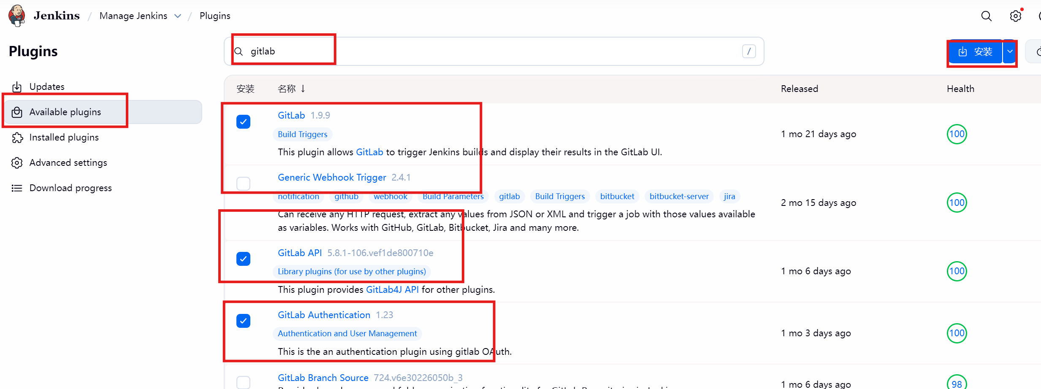Click the Download progress list icon
Viewport: 1041px width, 389px height.
click(x=17, y=188)
